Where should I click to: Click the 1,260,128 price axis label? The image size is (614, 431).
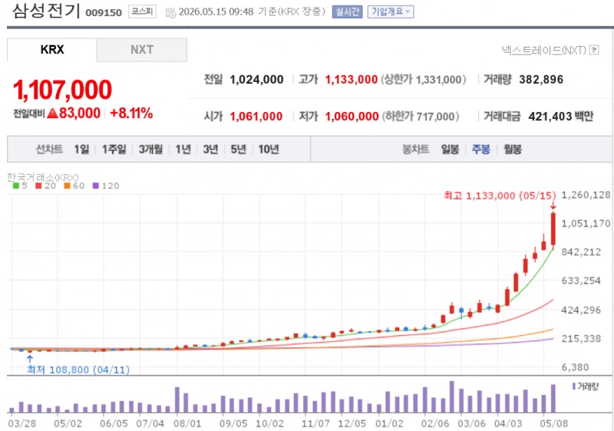pos(586,195)
